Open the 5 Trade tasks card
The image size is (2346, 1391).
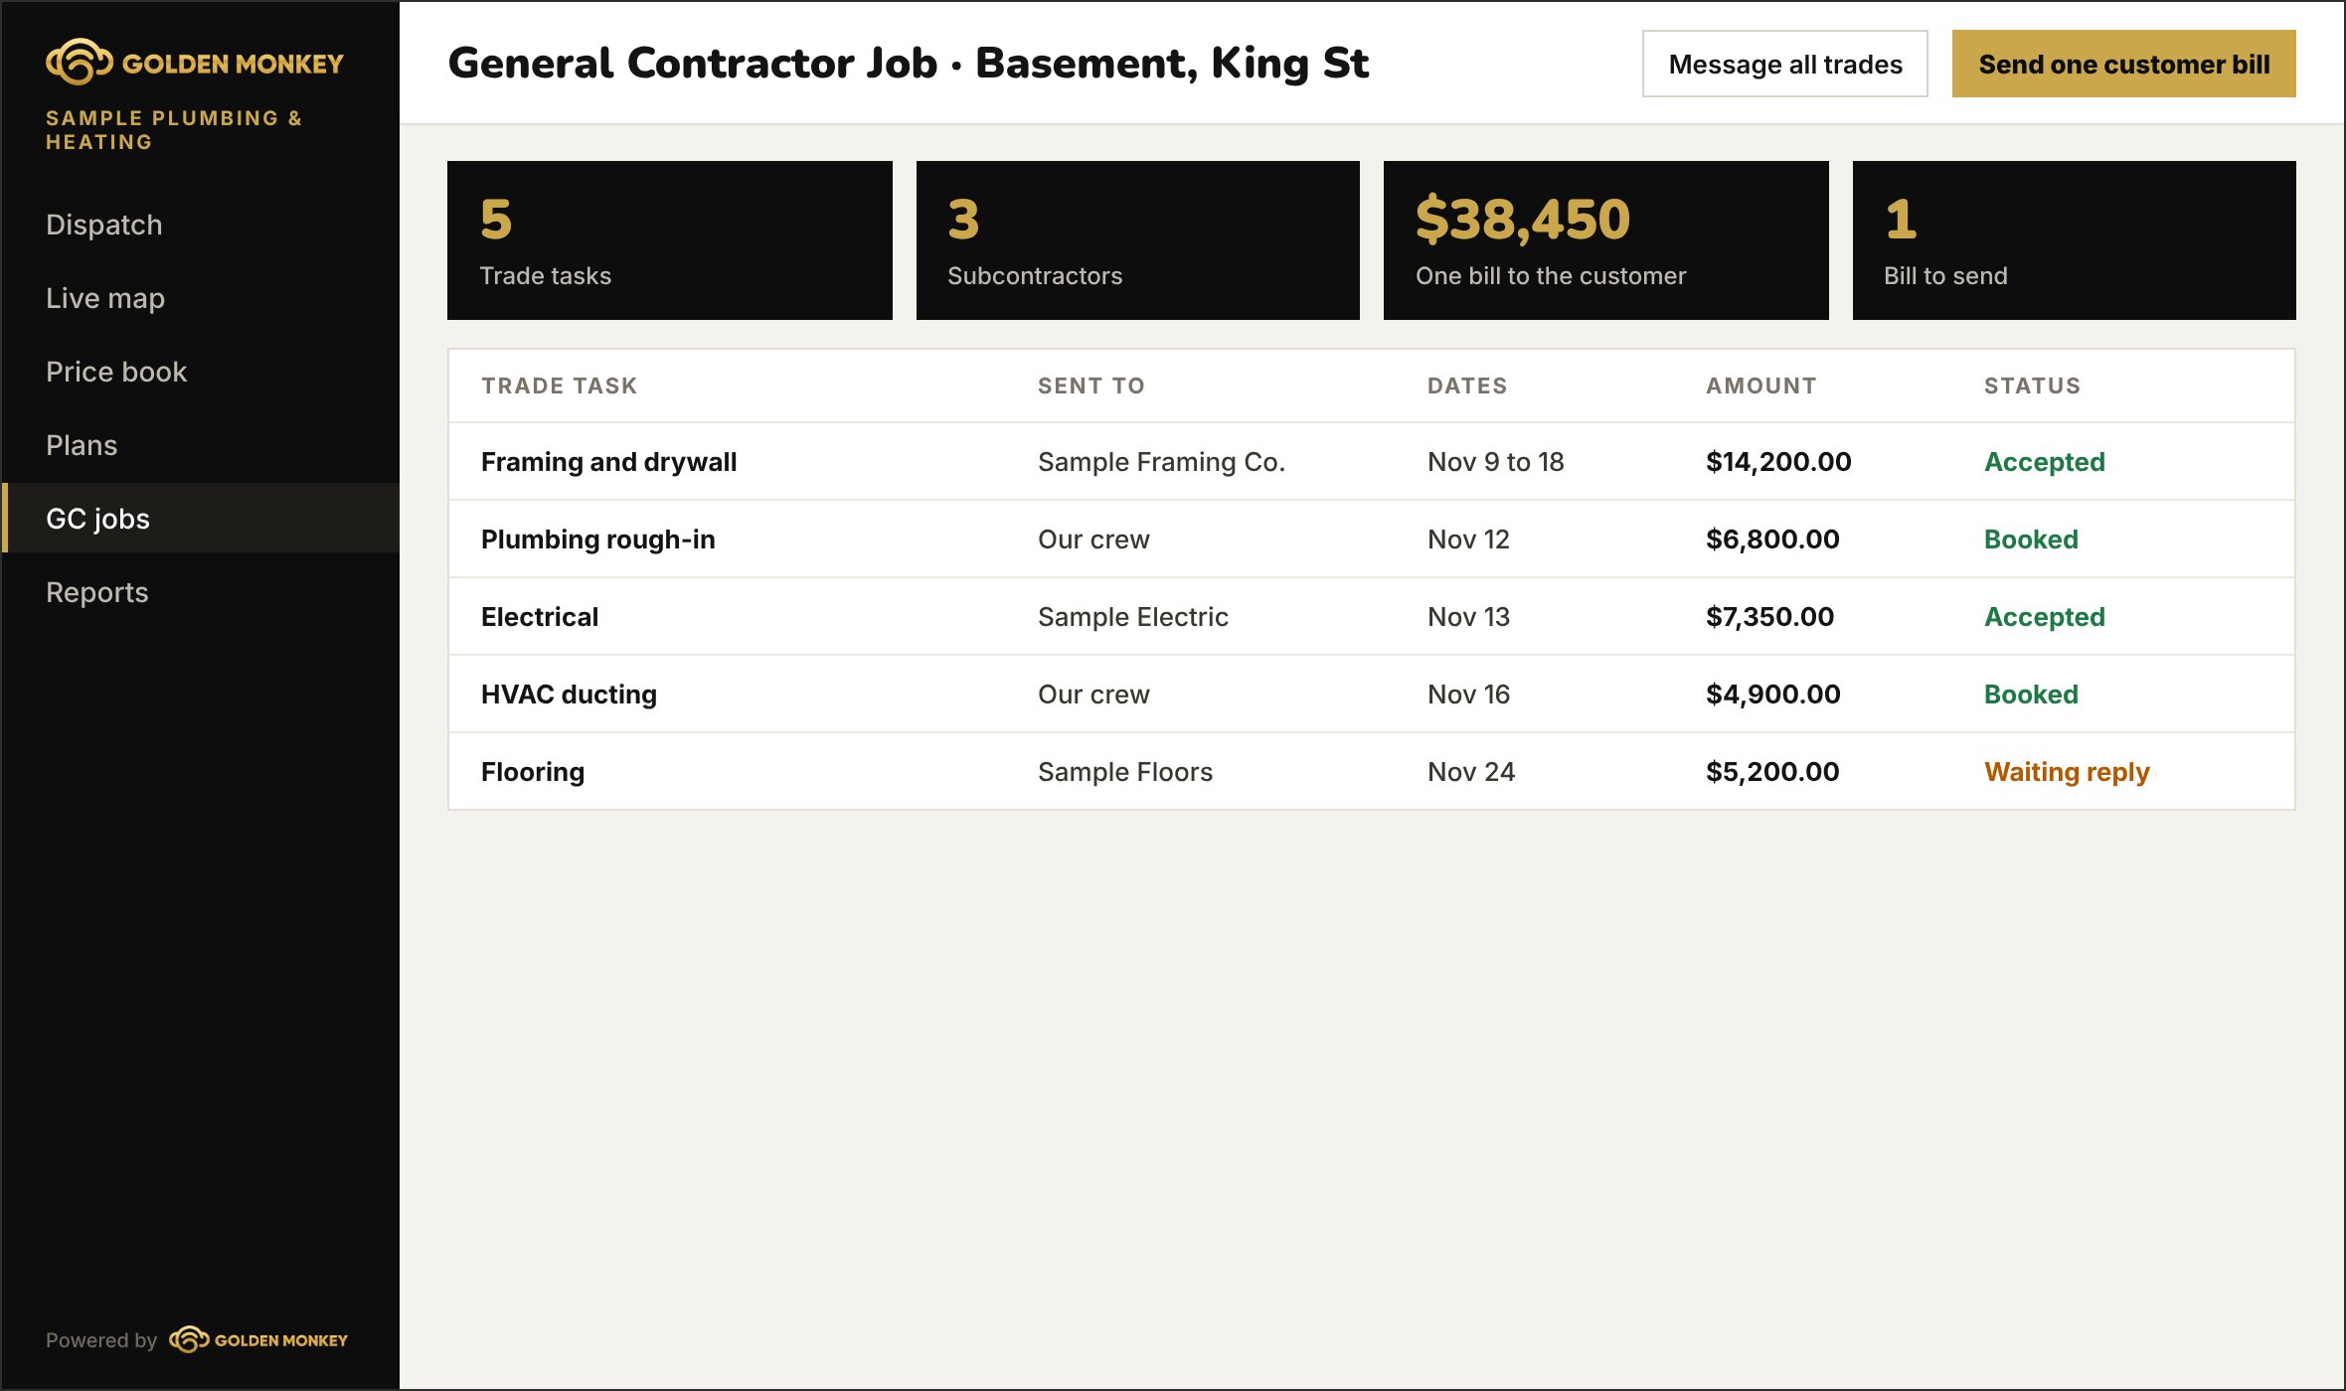click(x=670, y=240)
